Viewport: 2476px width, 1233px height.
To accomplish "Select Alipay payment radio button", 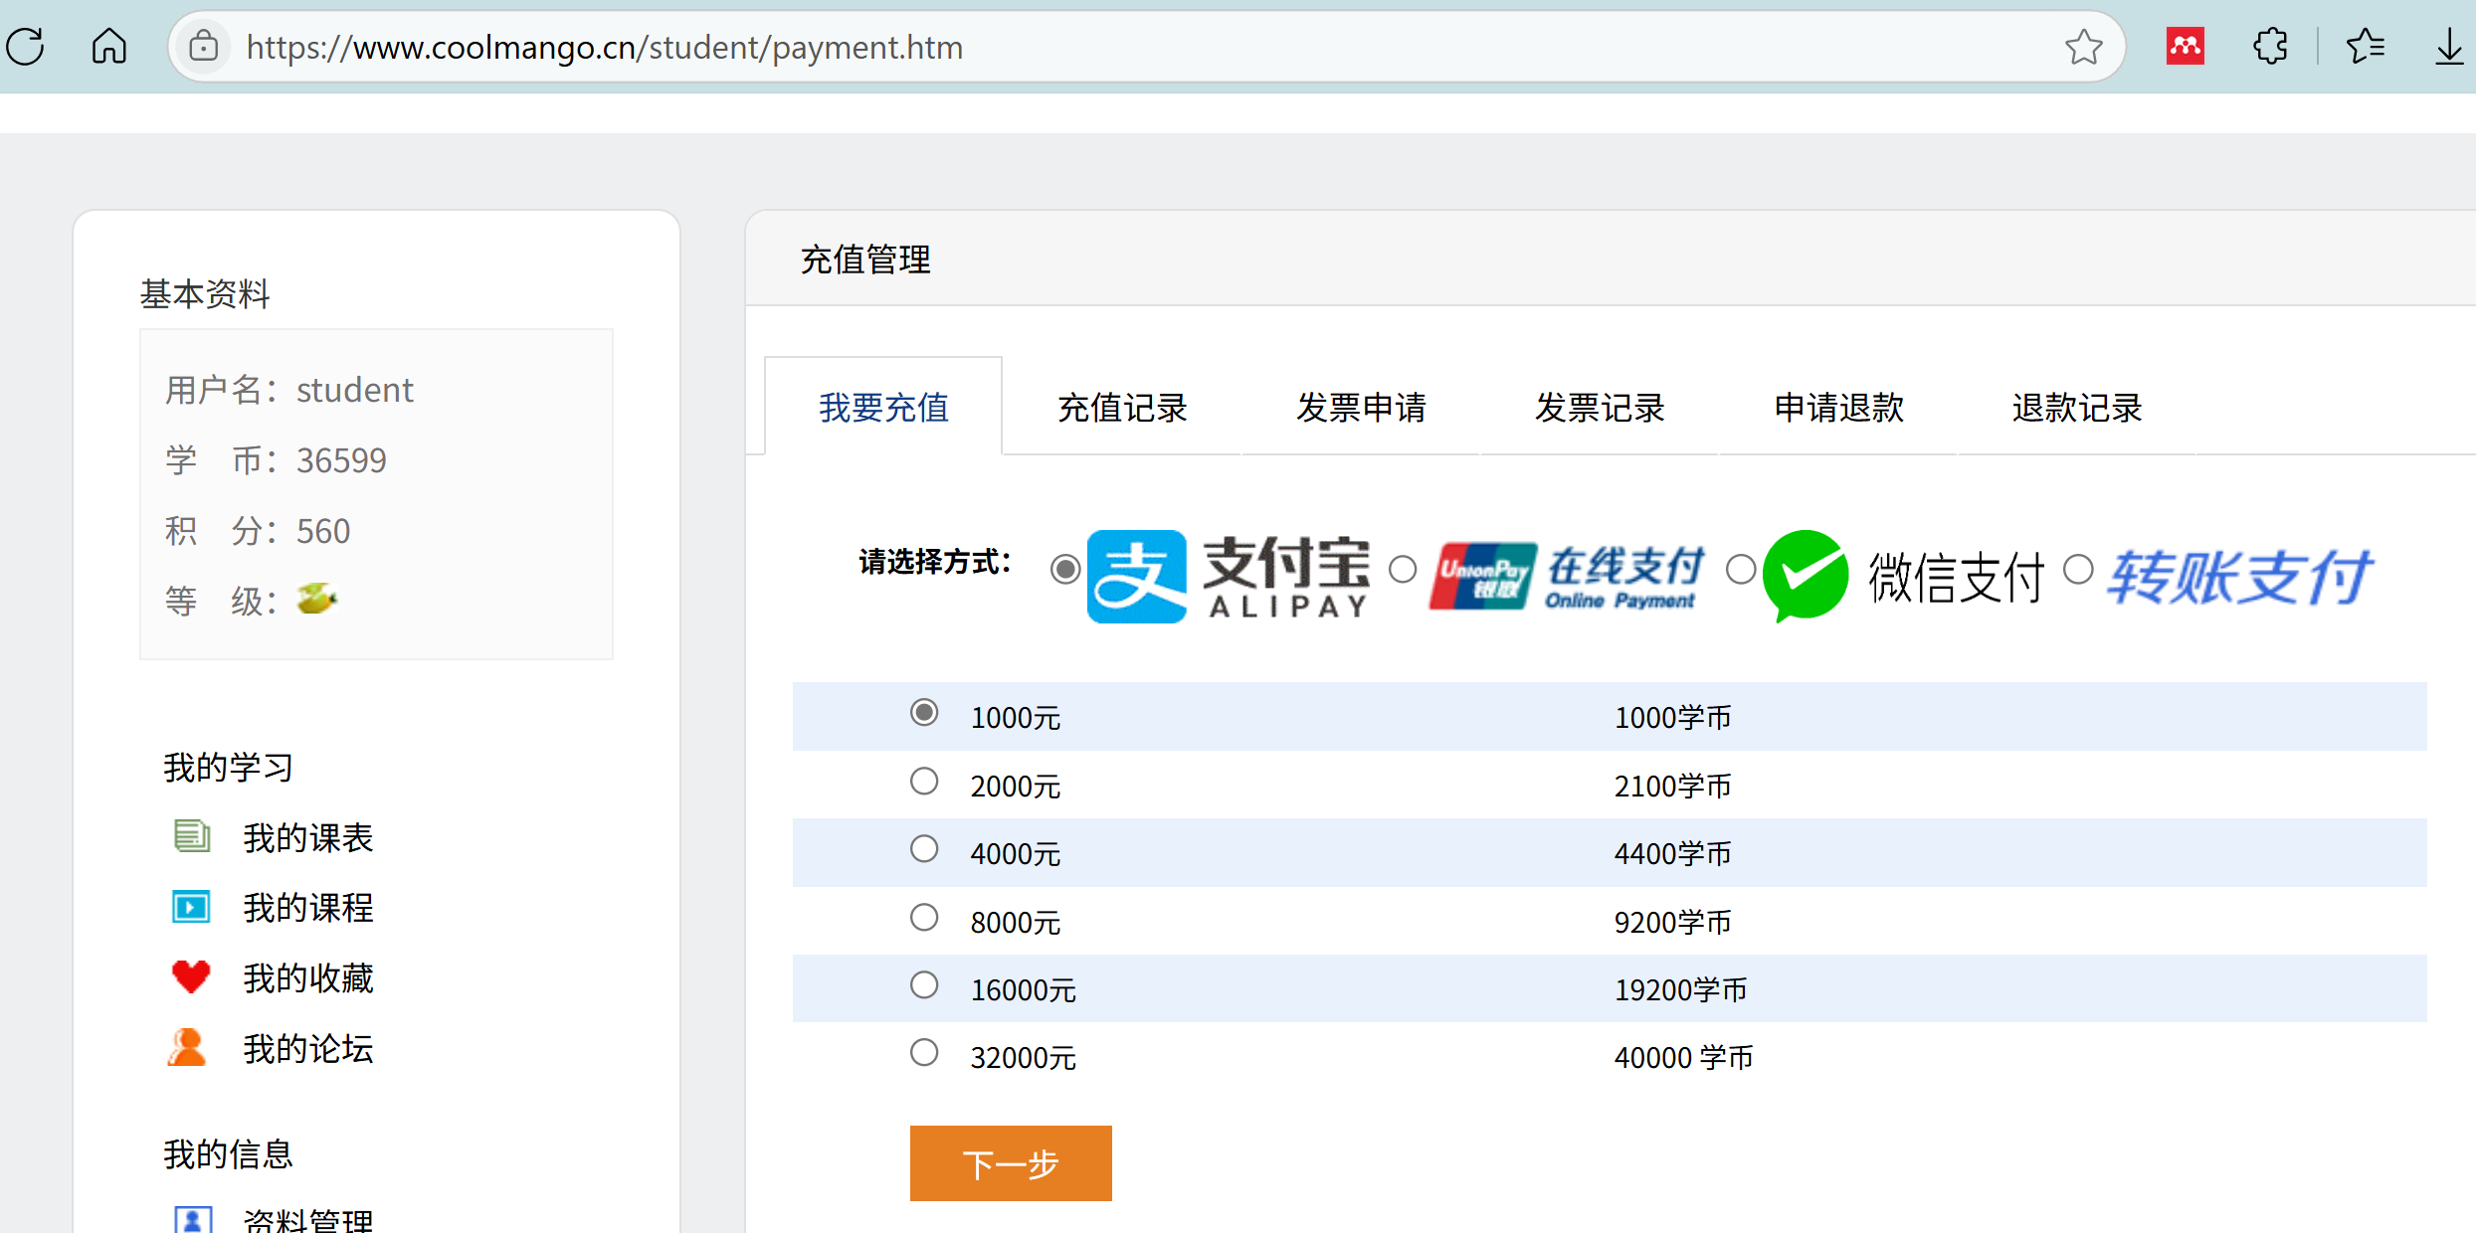I will 1065,570.
